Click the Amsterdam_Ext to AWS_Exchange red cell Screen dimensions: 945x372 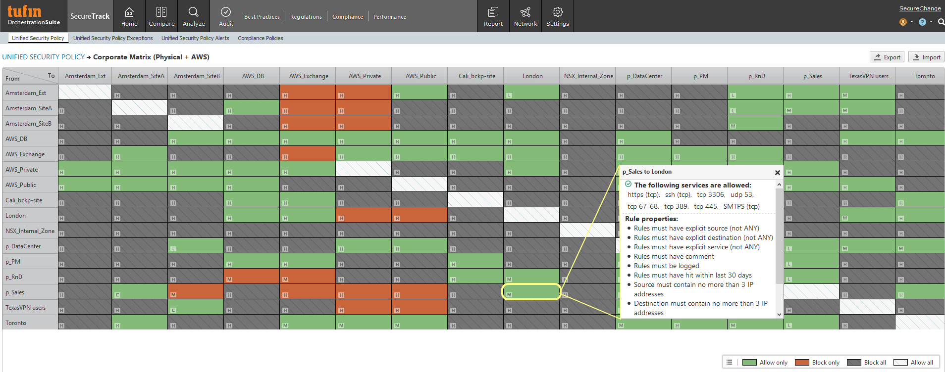308,92
